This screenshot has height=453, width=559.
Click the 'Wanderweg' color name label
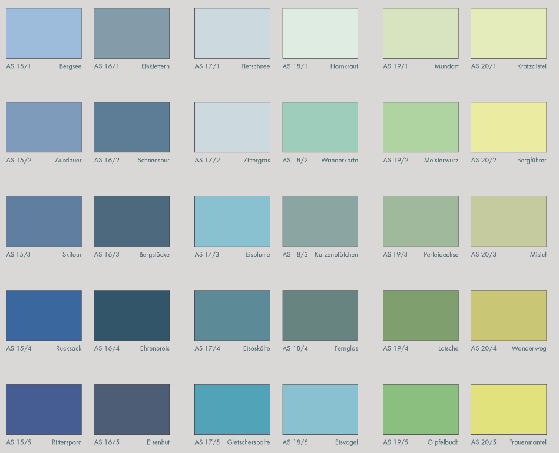pos(529,349)
